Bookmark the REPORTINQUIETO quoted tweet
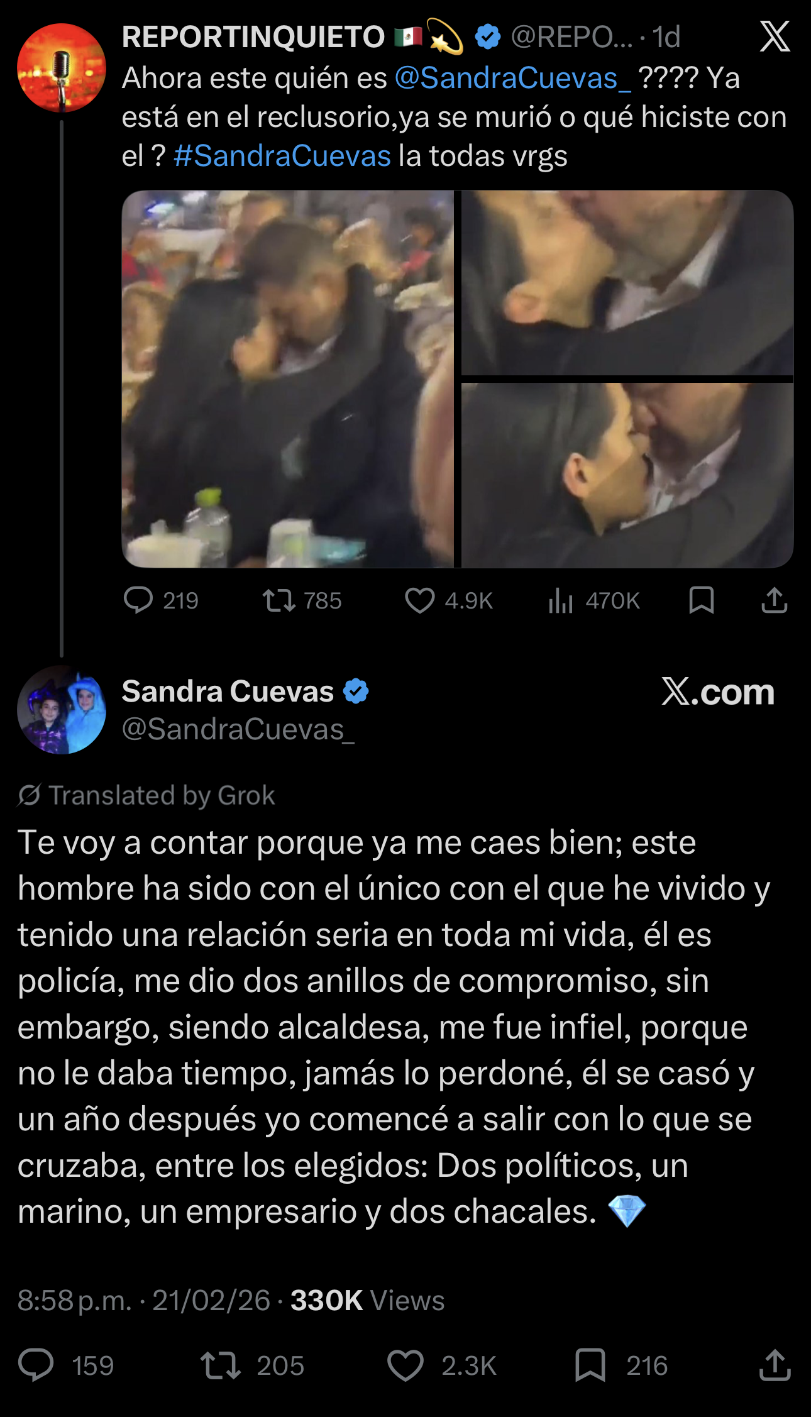The height and width of the screenshot is (1417, 811). (x=701, y=600)
